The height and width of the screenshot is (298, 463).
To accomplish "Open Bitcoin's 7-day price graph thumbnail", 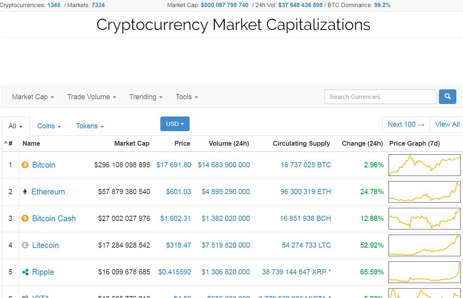I will coord(424,165).
